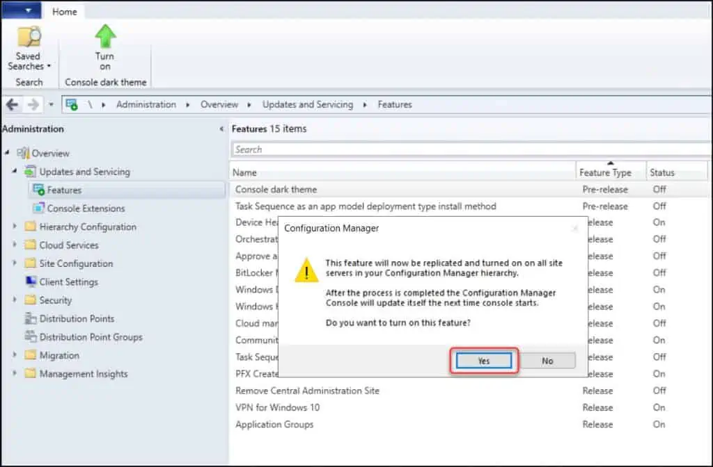The image size is (713, 467).
Task: Collapse the Overview tree node
Action: (7, 153)
